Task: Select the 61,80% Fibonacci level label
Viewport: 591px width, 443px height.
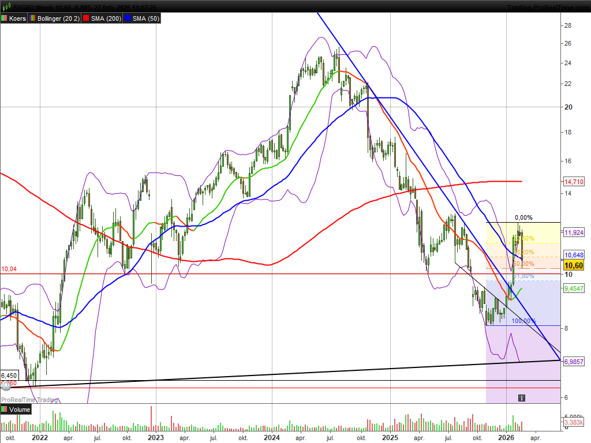Action: pyautogui.click(x=523, y=276)
